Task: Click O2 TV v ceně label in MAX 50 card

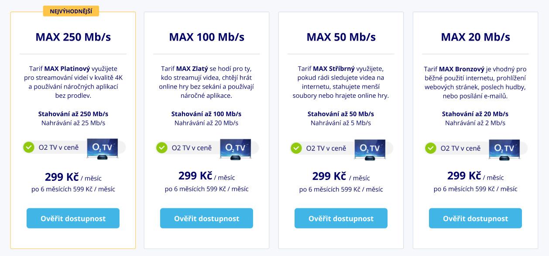Action: click(326, 148)
